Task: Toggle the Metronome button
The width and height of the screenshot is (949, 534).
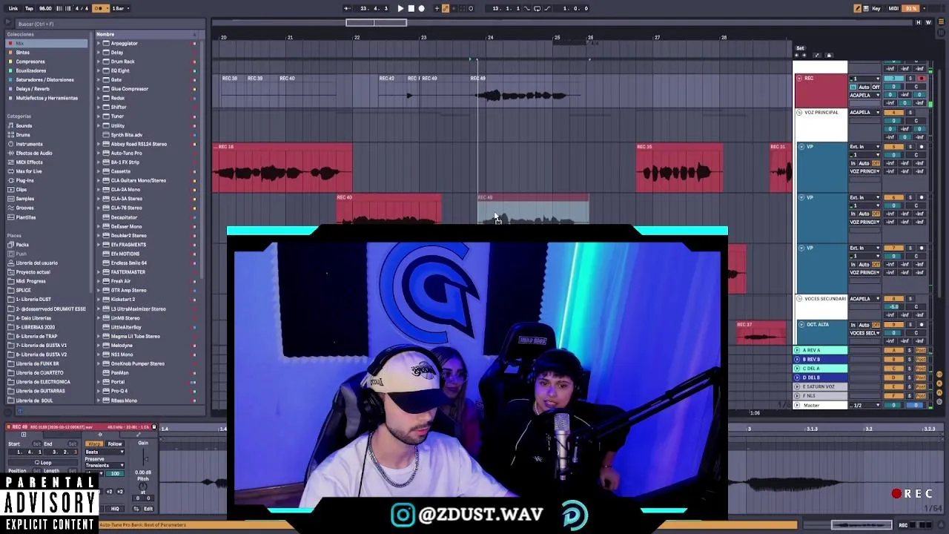Action: pyautogui.click(x=99, y=8)
